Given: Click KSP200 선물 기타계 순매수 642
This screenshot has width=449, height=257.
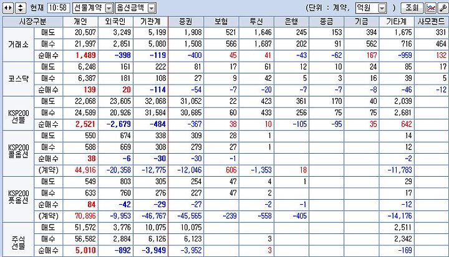Looking at the screenshot, I should [407, 124].
